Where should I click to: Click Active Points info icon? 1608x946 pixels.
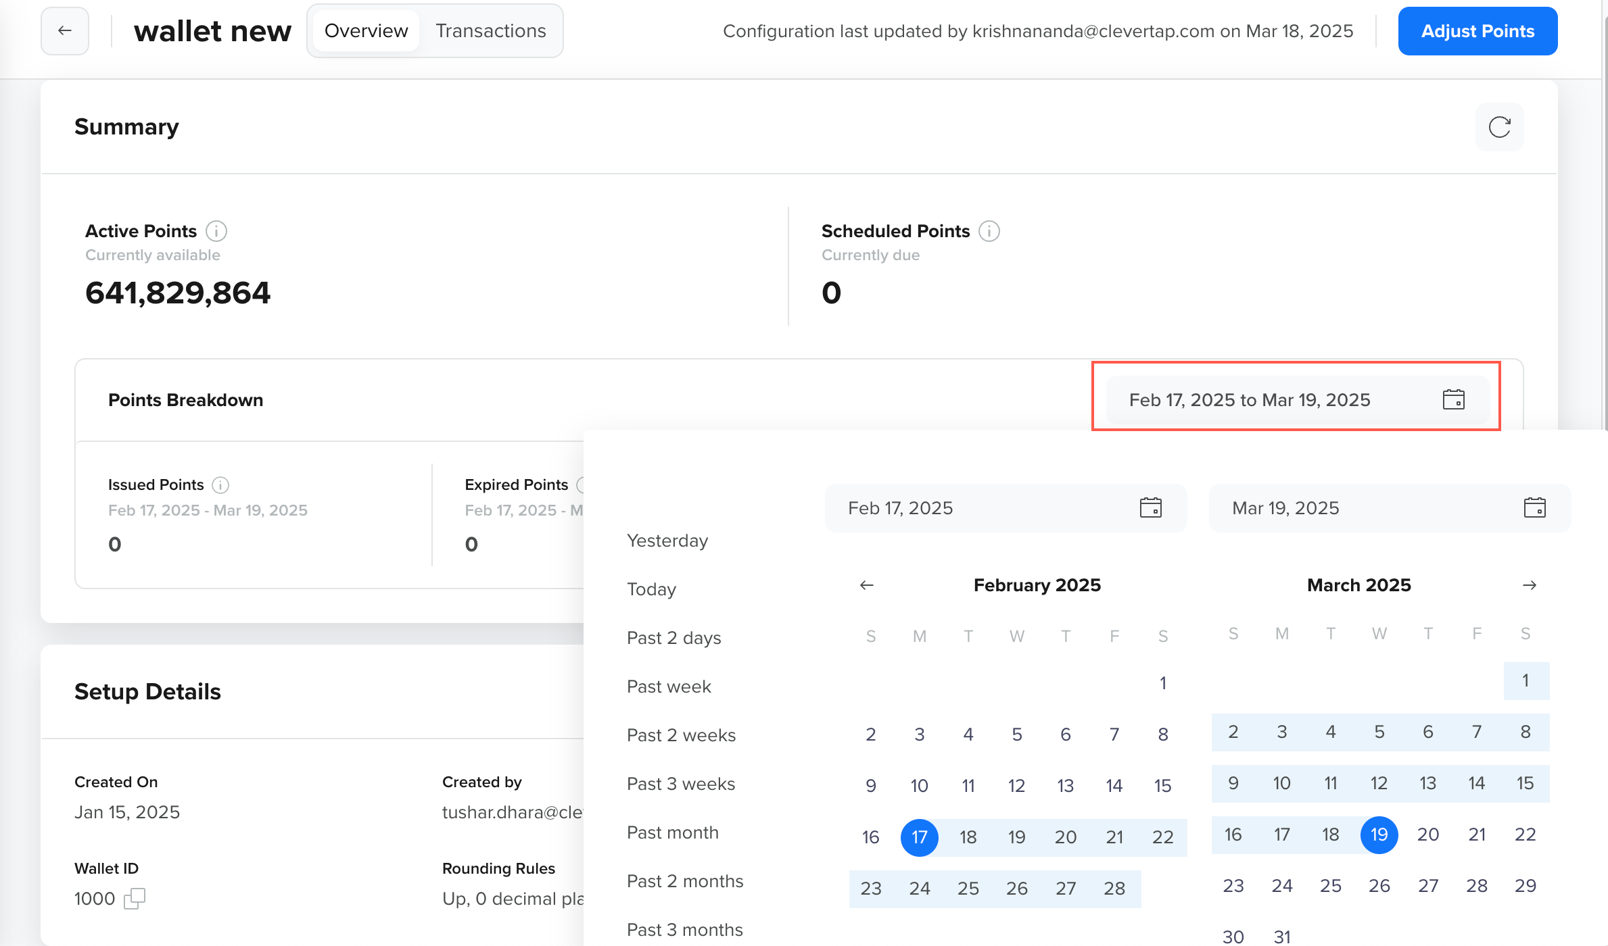[216, 231]
